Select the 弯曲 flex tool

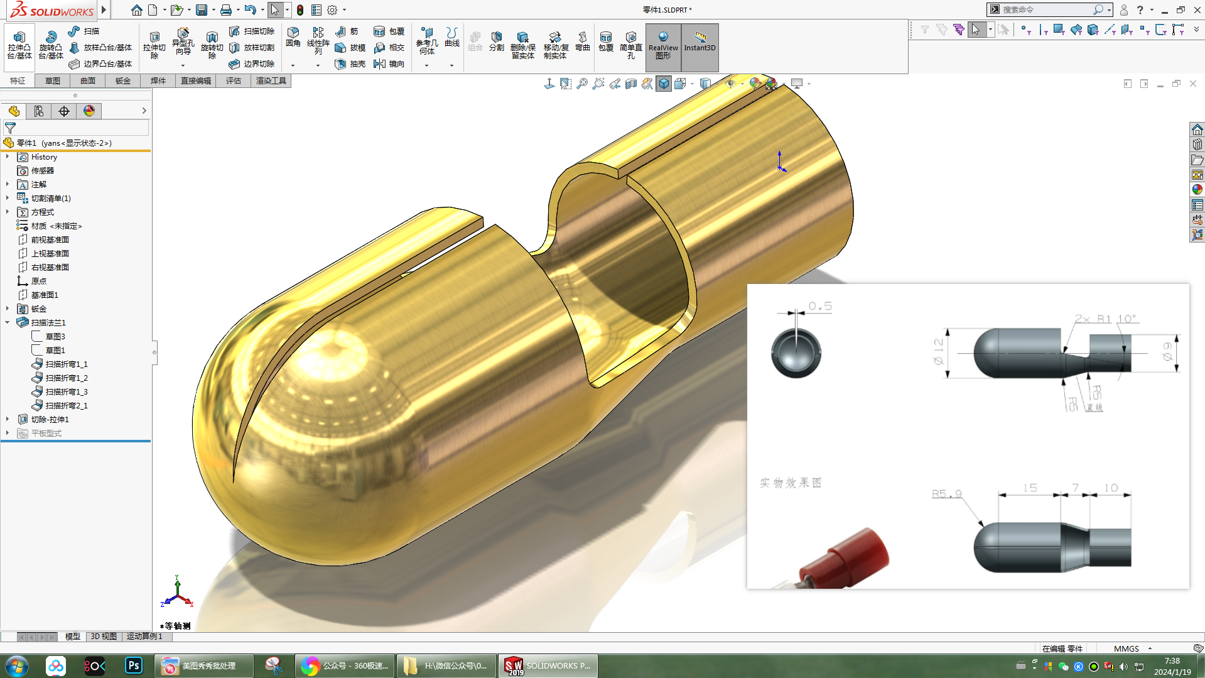(x=583, y=41)
